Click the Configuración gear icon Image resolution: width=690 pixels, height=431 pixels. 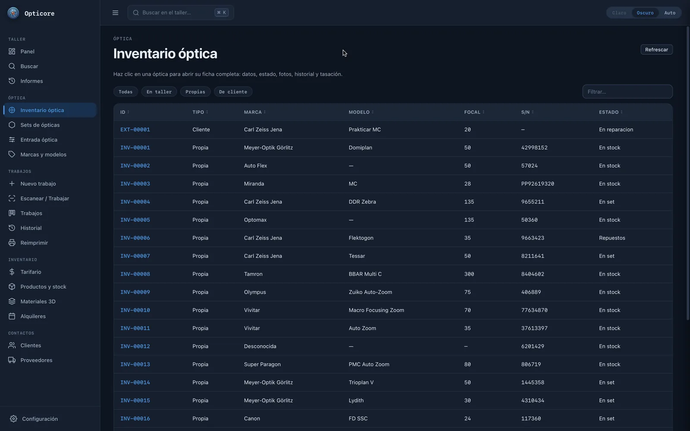[x=13, y=419]
